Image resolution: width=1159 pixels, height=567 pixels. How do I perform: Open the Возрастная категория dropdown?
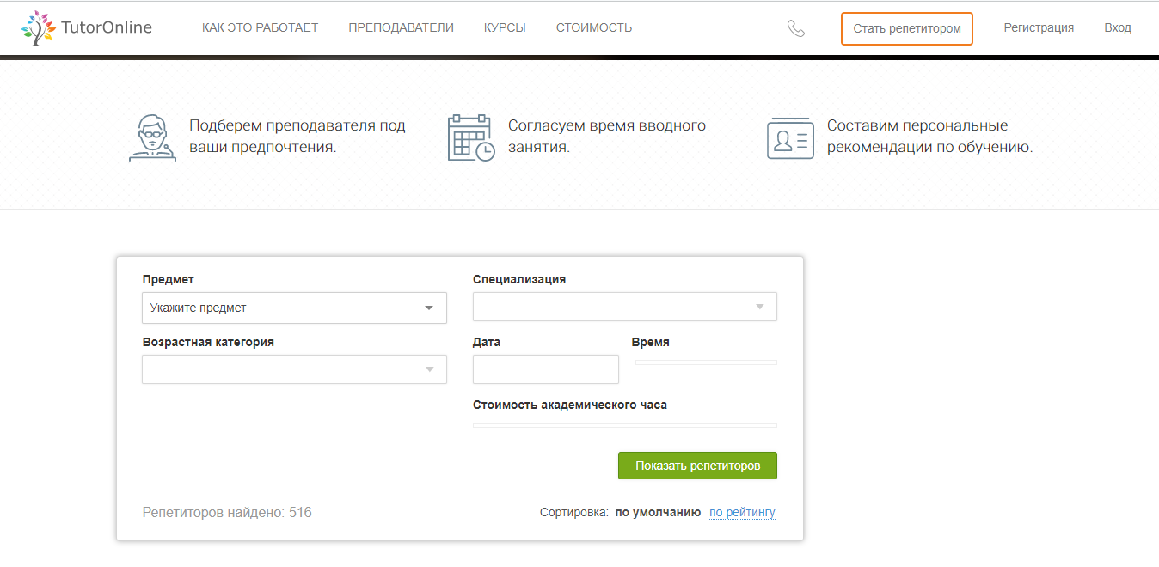(294, 369)
